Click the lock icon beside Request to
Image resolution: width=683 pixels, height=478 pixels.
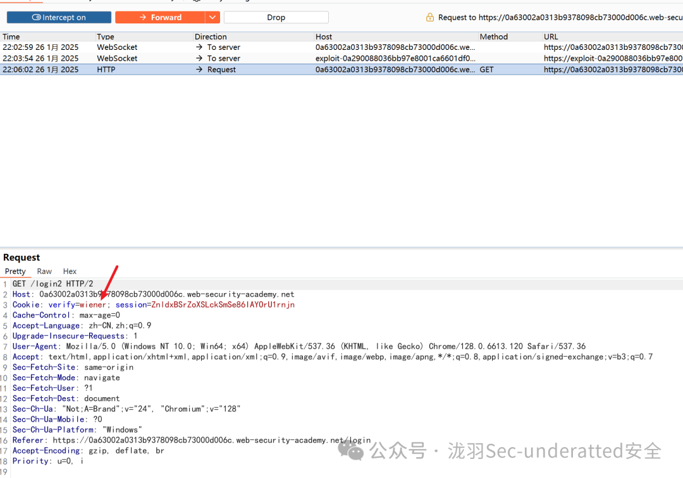[x=430, y=18]
